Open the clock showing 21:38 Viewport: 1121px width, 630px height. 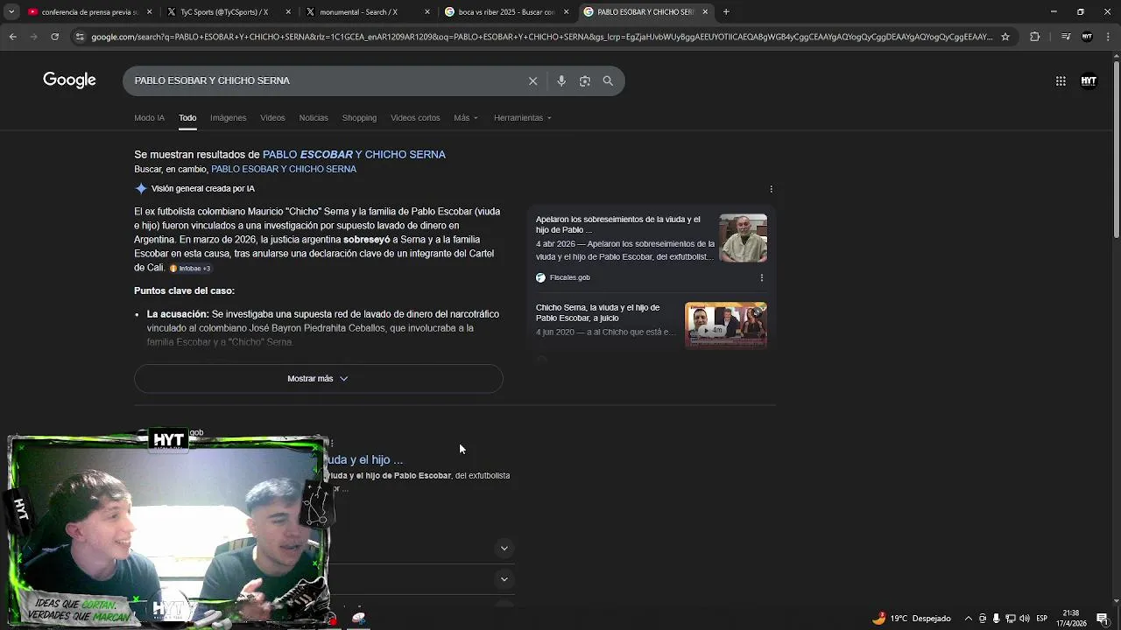click(x=1070, y=619)
